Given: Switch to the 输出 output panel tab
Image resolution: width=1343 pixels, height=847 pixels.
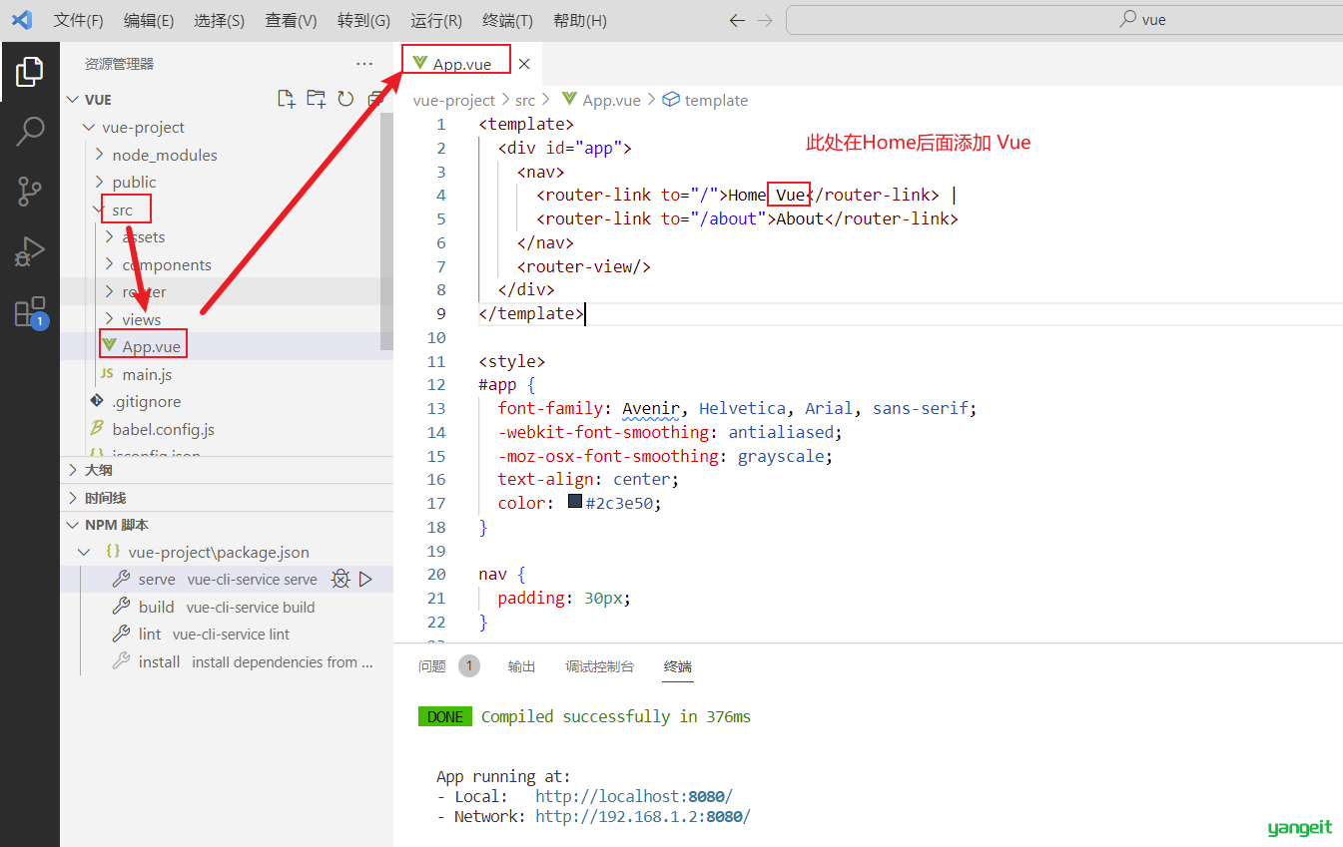Looking at the screenshot, I should click(522, 666).
